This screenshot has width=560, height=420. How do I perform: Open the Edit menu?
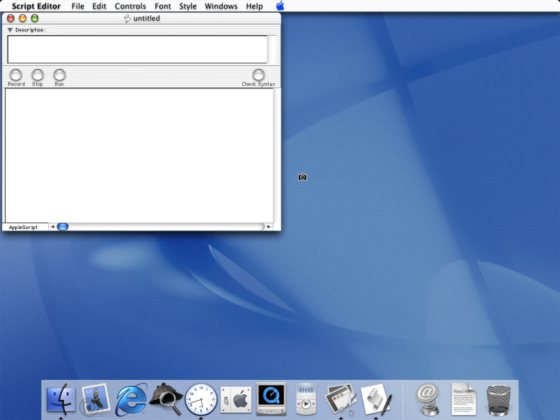[x=100, y=6]
